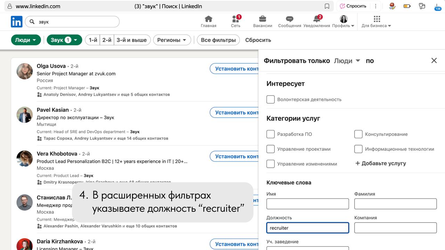The width and height of the screenshot is (445, 250).
Task: Open browser three-dot menu
Action: (x=375, y=6)
